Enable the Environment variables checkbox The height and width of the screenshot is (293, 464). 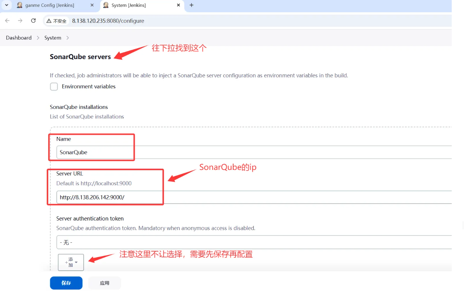point(54,87)
